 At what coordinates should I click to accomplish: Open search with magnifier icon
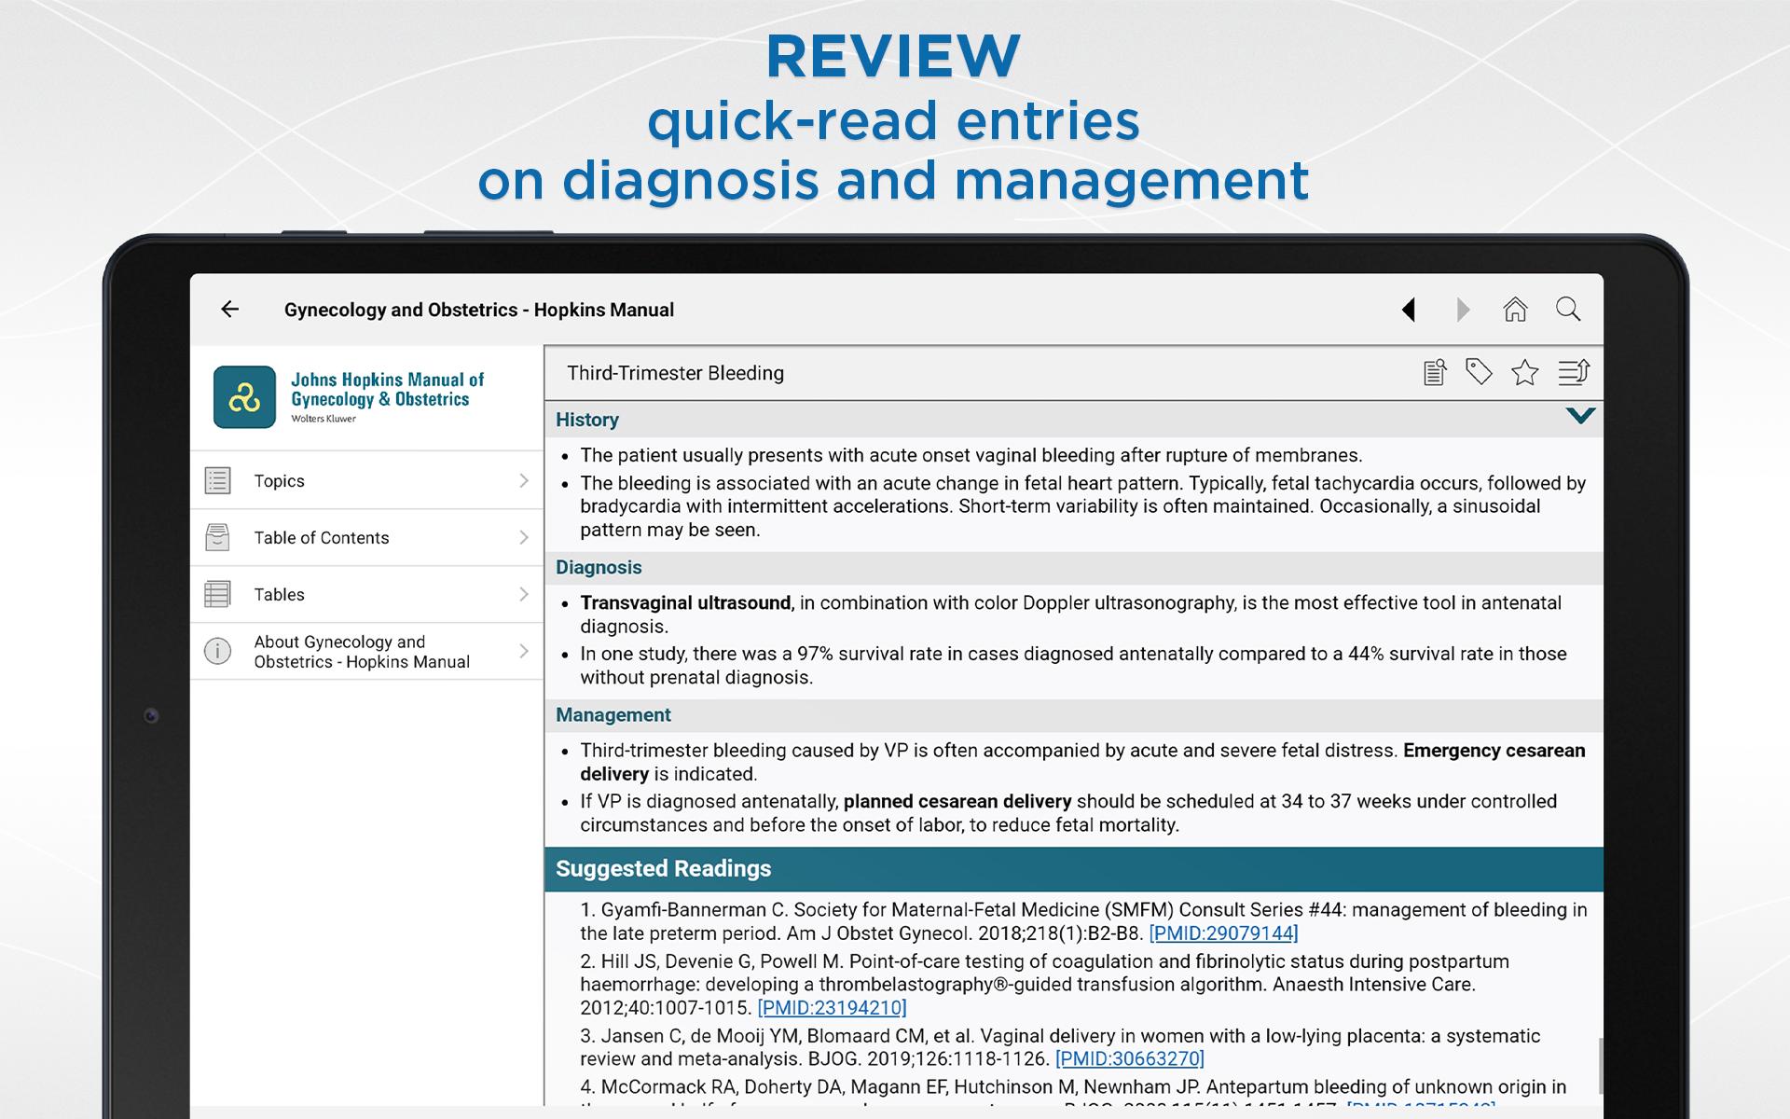[x=1568, y=310]
